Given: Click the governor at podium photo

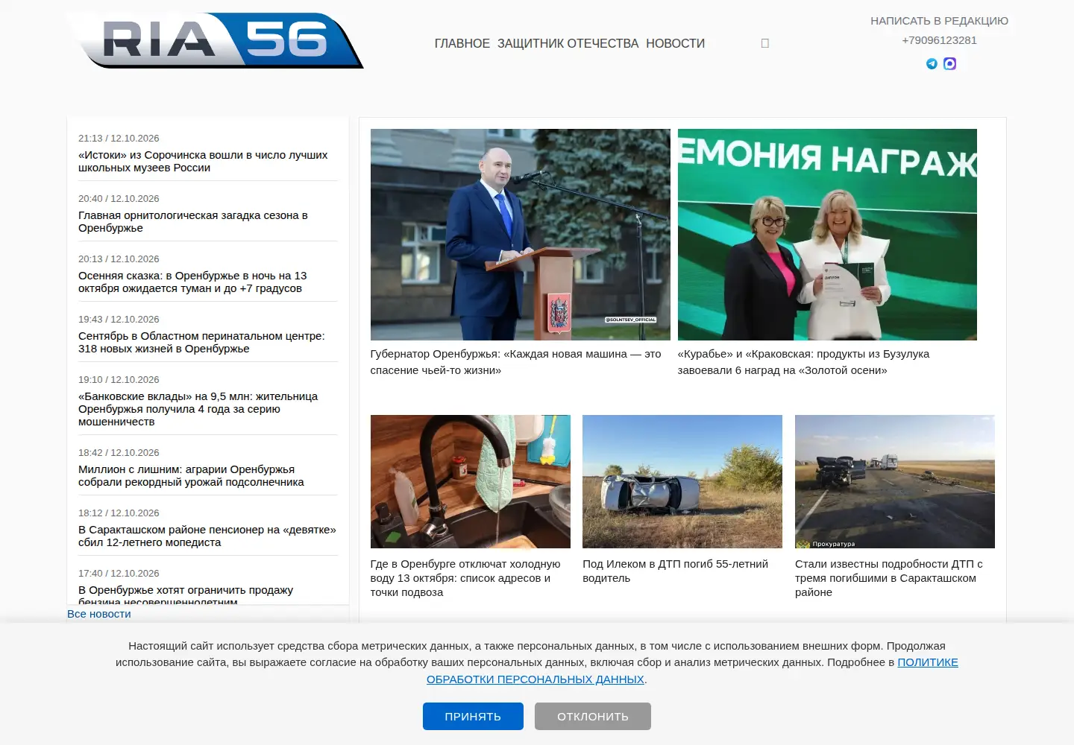Looking at the screenshot, I should click(521, 235).
